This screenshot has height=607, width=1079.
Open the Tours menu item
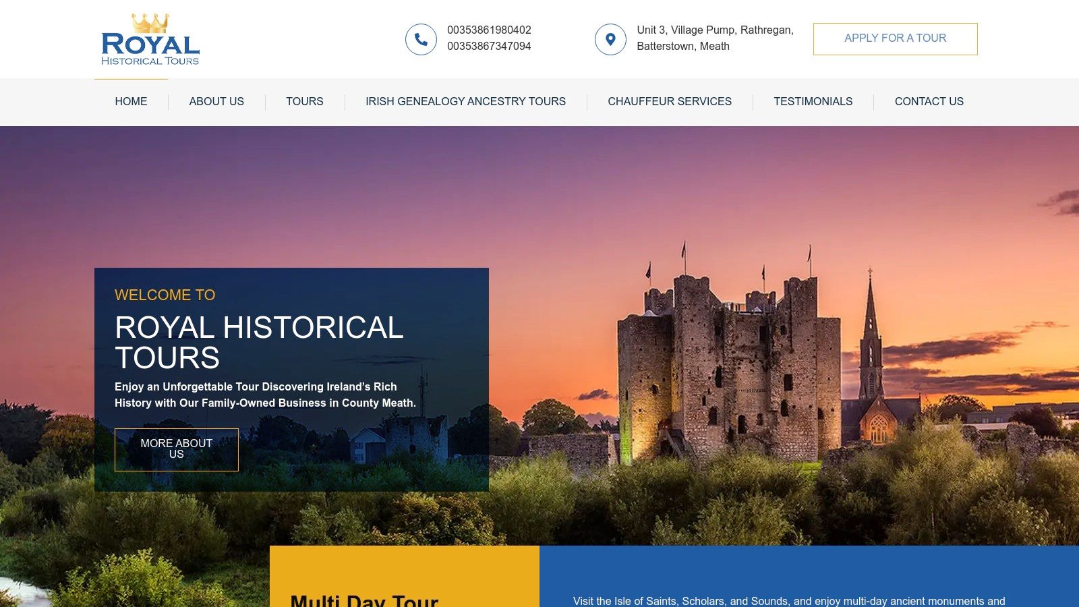[x=305, y=101]
